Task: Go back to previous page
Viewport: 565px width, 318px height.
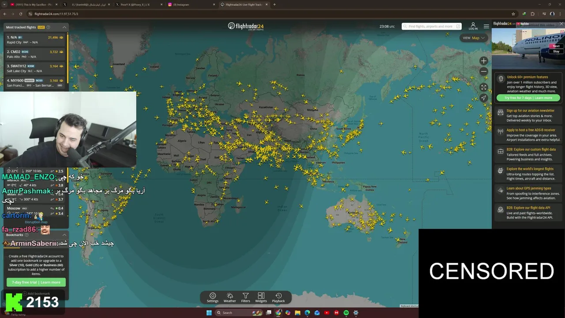Action: [5, 14]
